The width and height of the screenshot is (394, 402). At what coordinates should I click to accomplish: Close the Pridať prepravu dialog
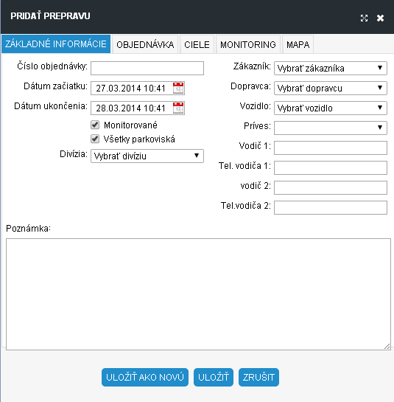point(380,18)
